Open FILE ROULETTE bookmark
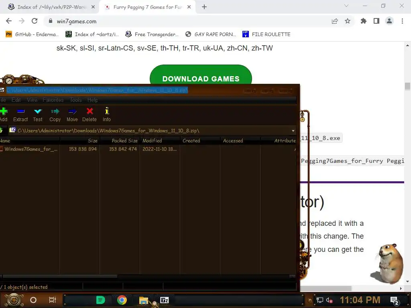The height and width of the screenshot is (308, 411). [x=267, y=34]
